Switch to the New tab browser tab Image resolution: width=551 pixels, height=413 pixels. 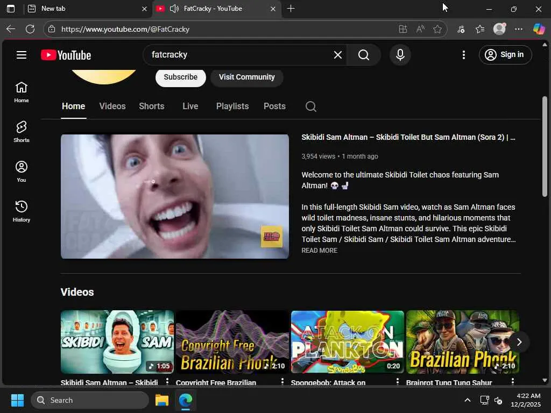coord(87,9)
